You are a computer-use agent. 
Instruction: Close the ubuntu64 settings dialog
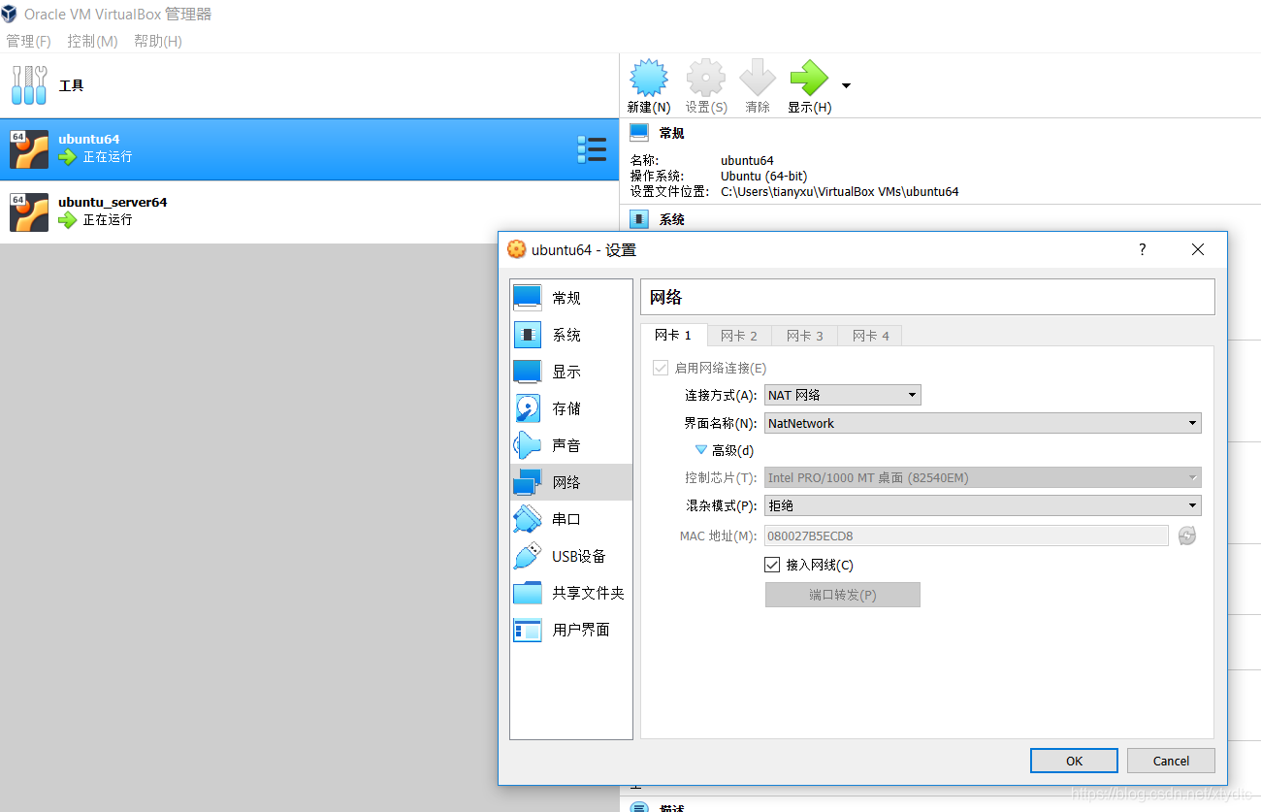(1198, 249)
